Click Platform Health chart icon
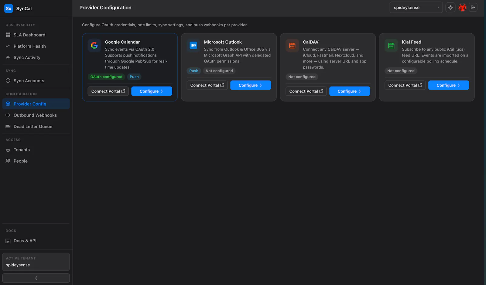This screenshot has width=486, height=285. (8, 46)
